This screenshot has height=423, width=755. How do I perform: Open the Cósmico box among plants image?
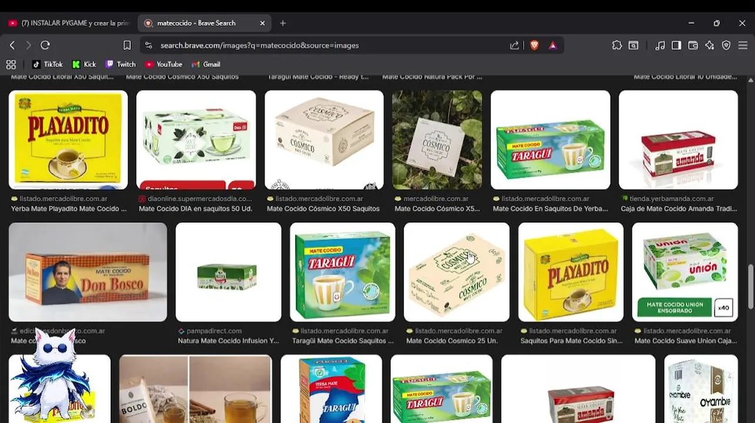(x=437, y=140)
